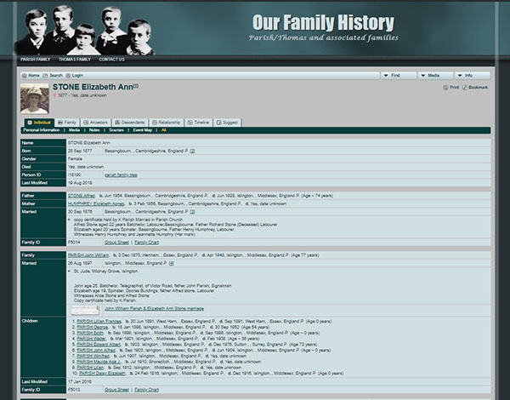Open source citation [1] beside the name heading
This screenshot has height=400, width=510.
pyautogui.click(x=136, y=86)
